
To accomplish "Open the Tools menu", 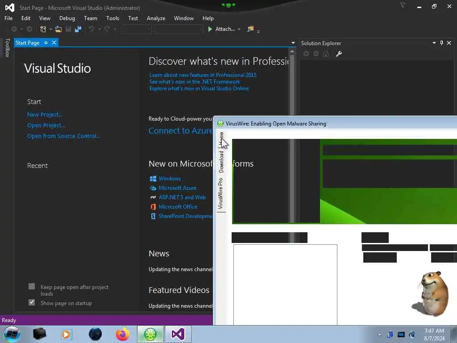I will click(x=112, y=18).
